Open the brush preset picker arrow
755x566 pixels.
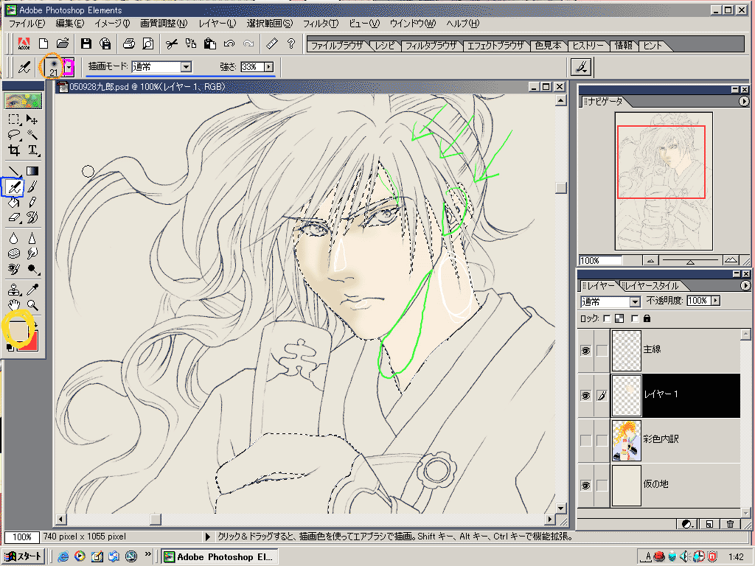coord(69,67)
